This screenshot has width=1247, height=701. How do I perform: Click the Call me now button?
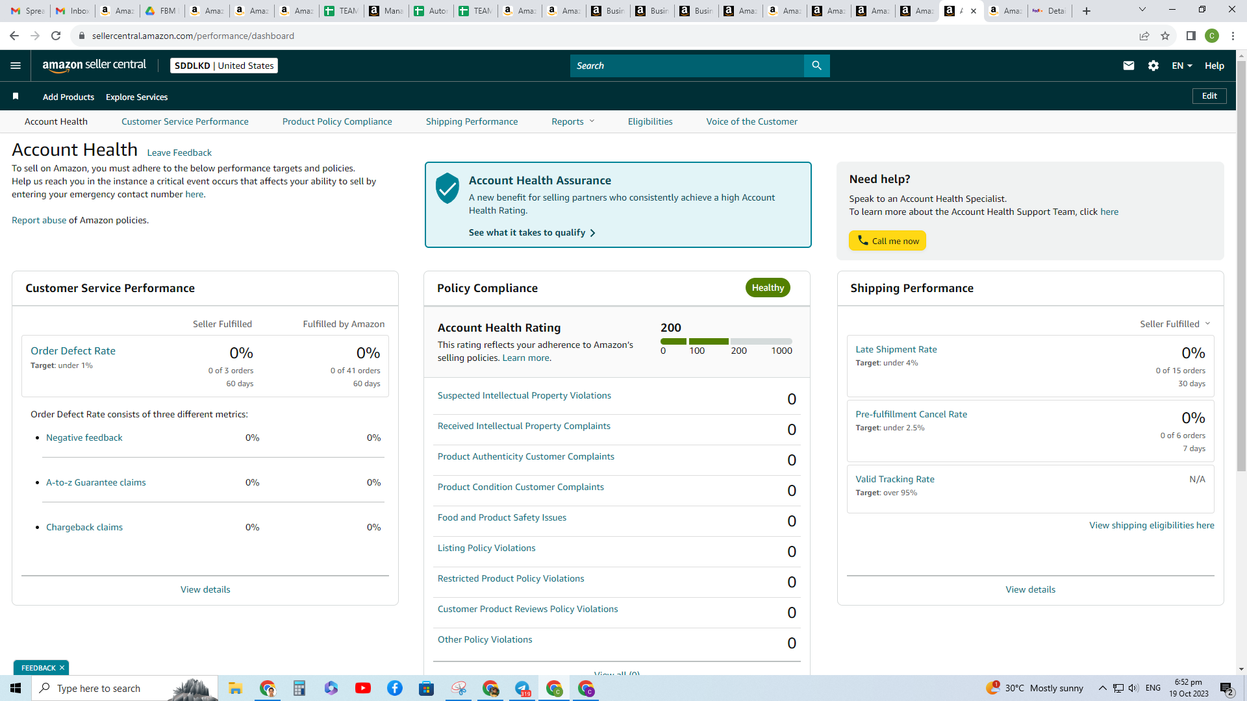click(887, 241)
